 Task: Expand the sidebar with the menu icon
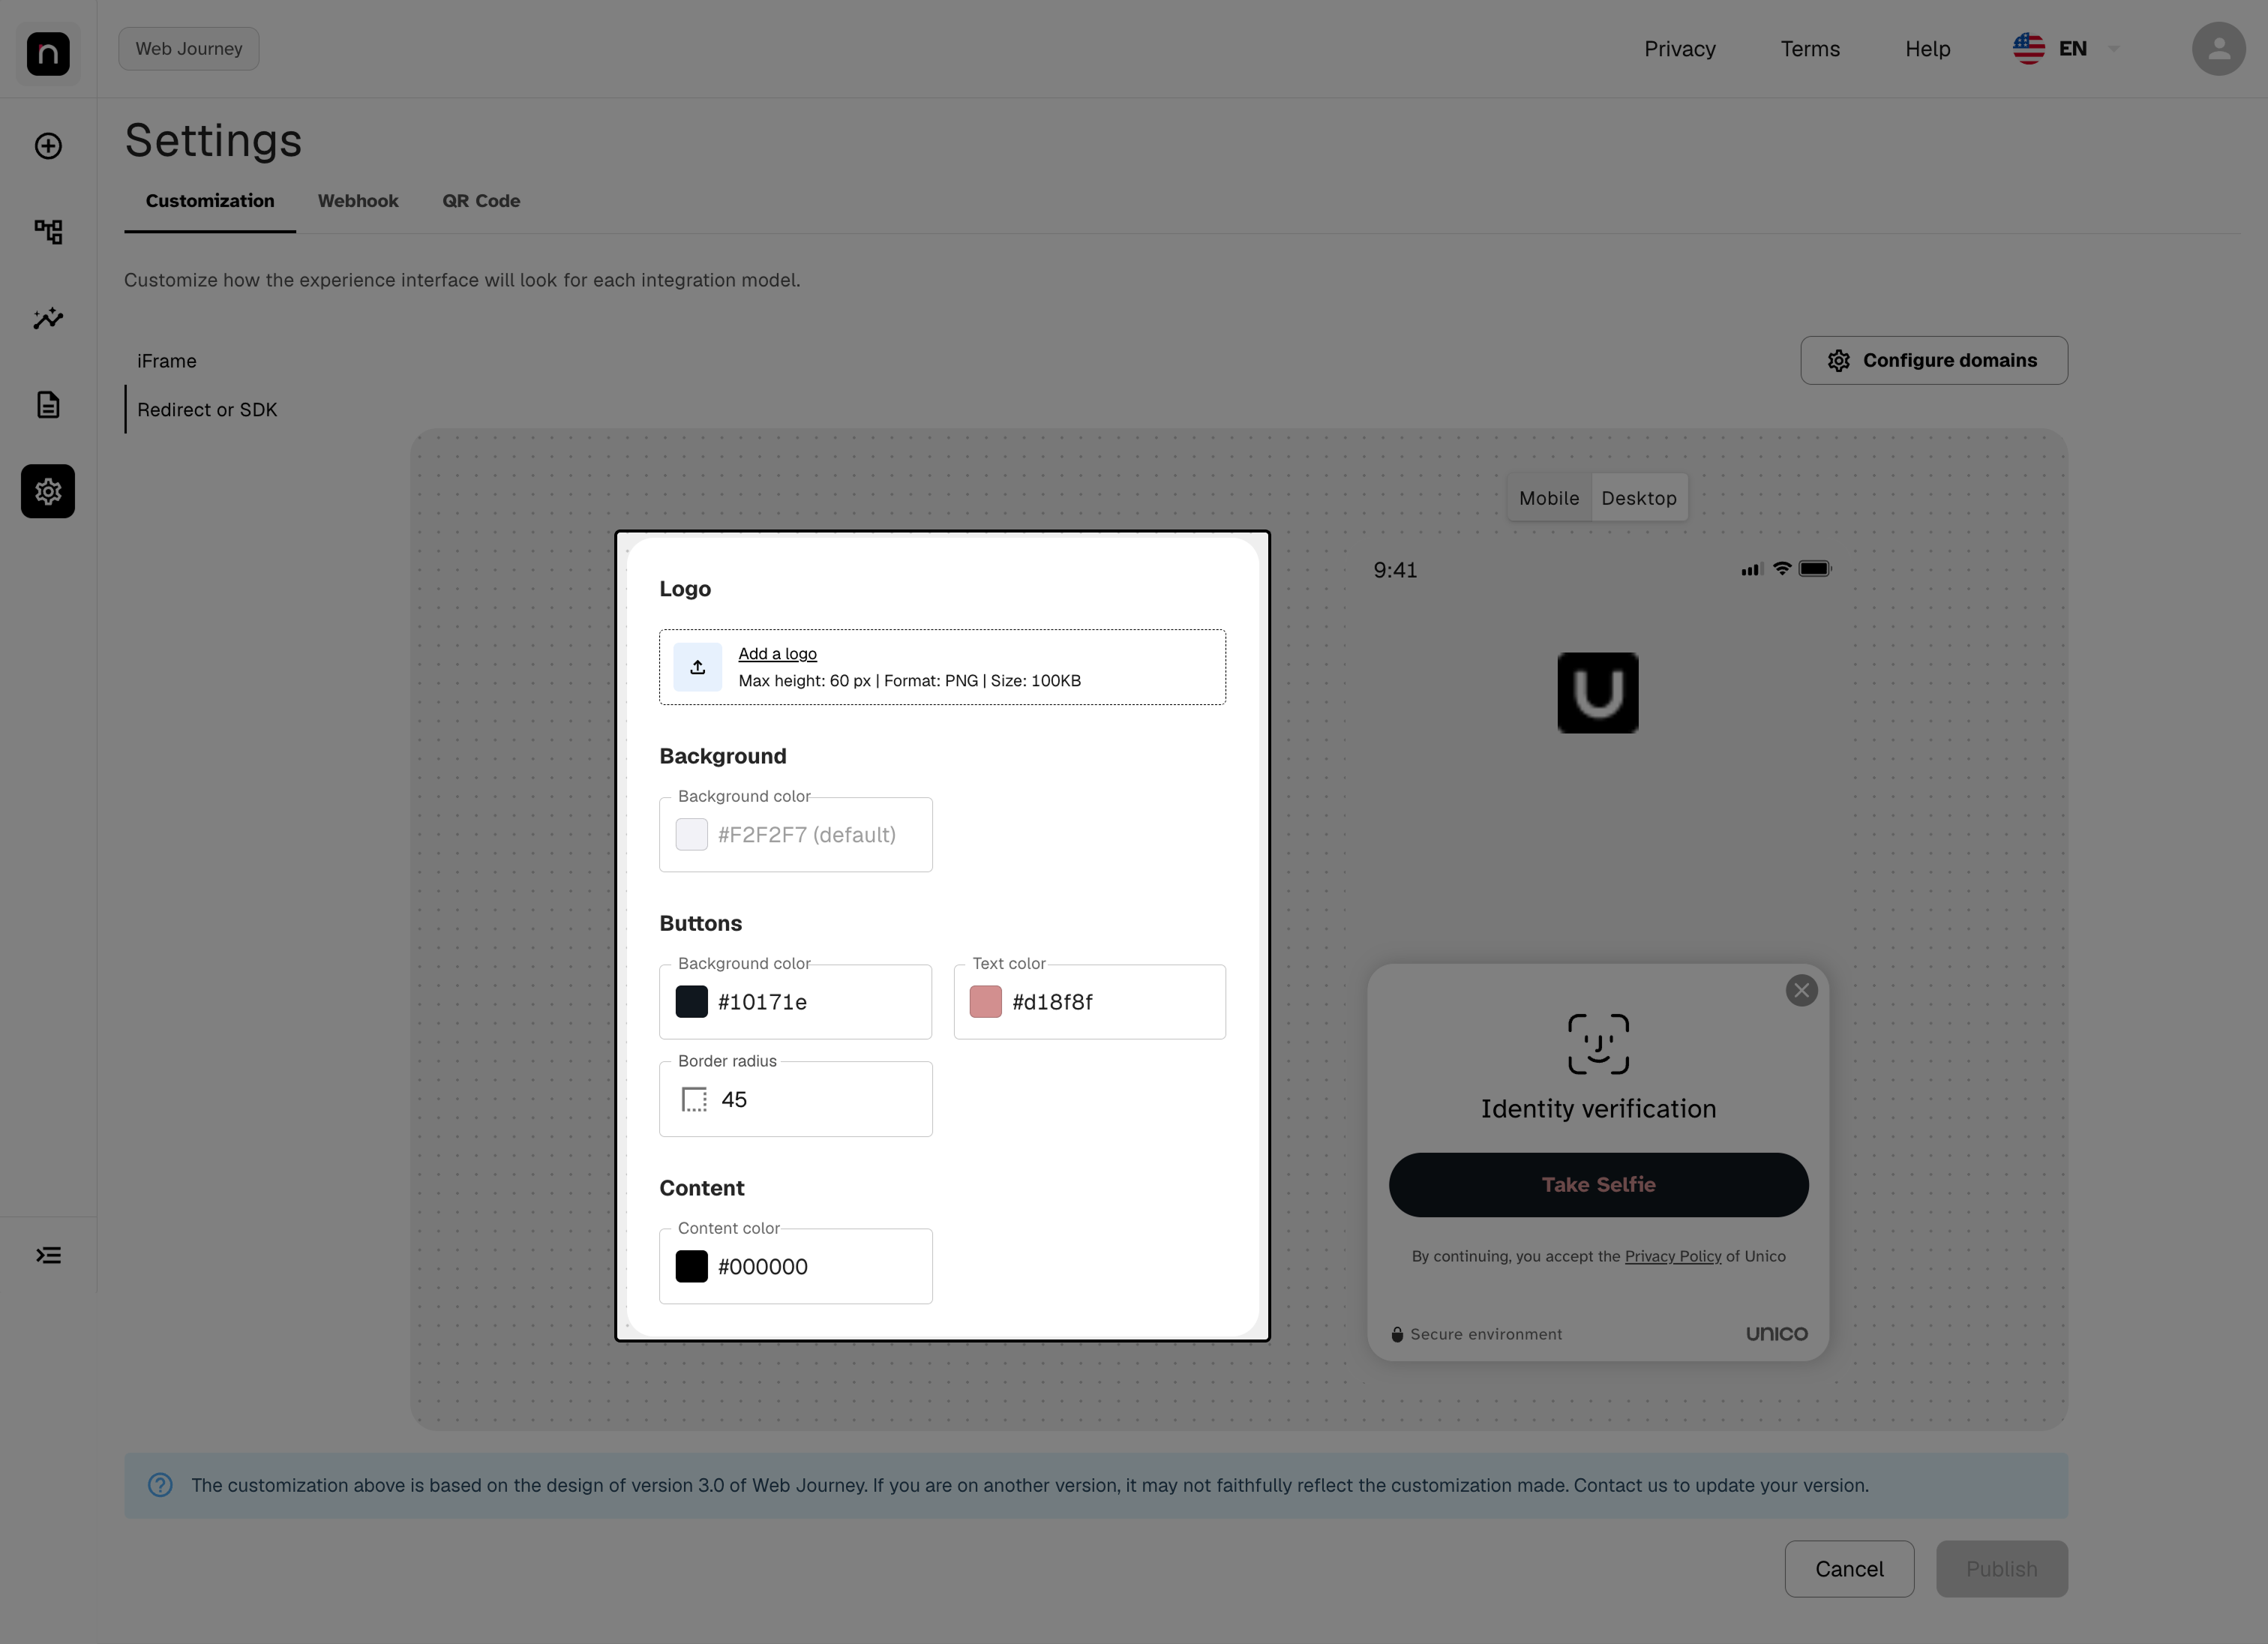48,1255
